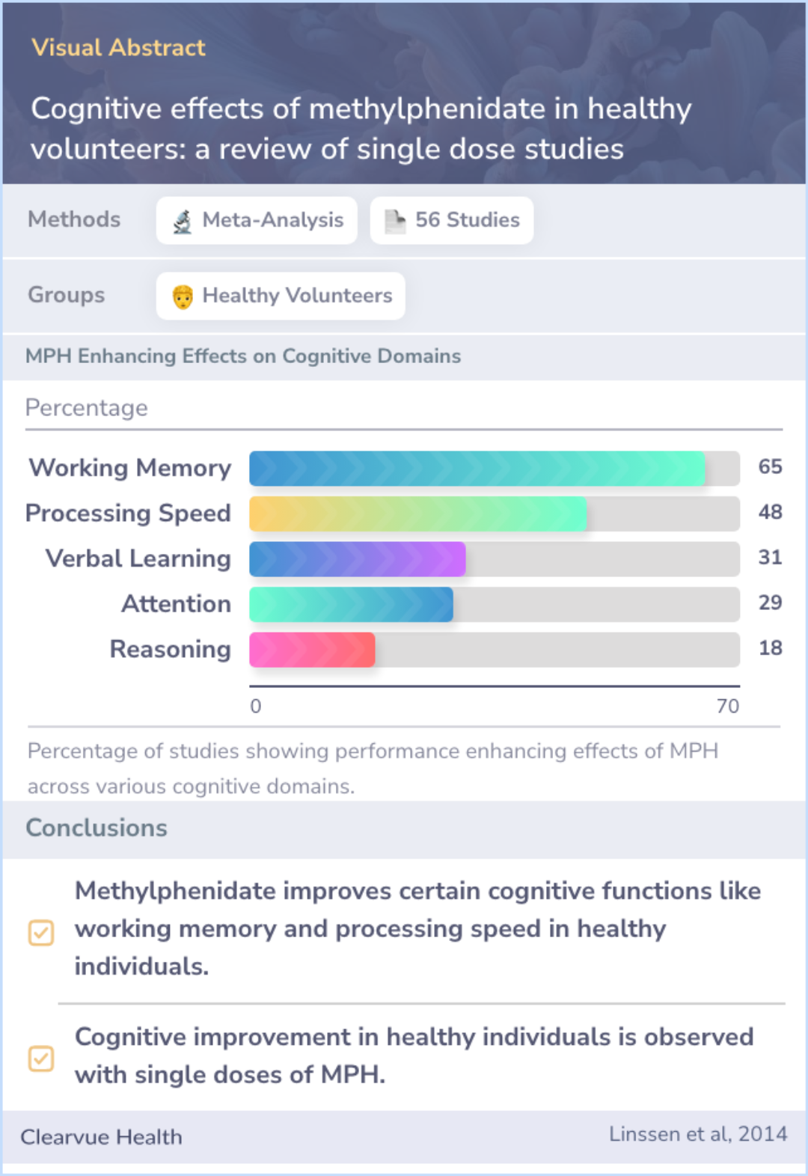This screenshot has height=1176, width=808.
Task: Select the Meta-Analysis method tag
Action: tap(257, 221)
